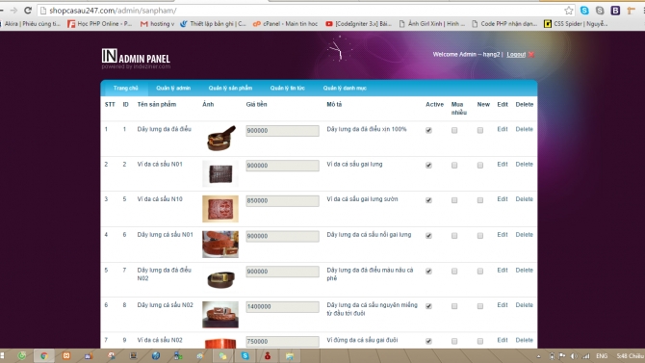645x363 pixels.
Task: Open thumbnail of Dây lưng da đà điểu belt
Action: (220, 138)
